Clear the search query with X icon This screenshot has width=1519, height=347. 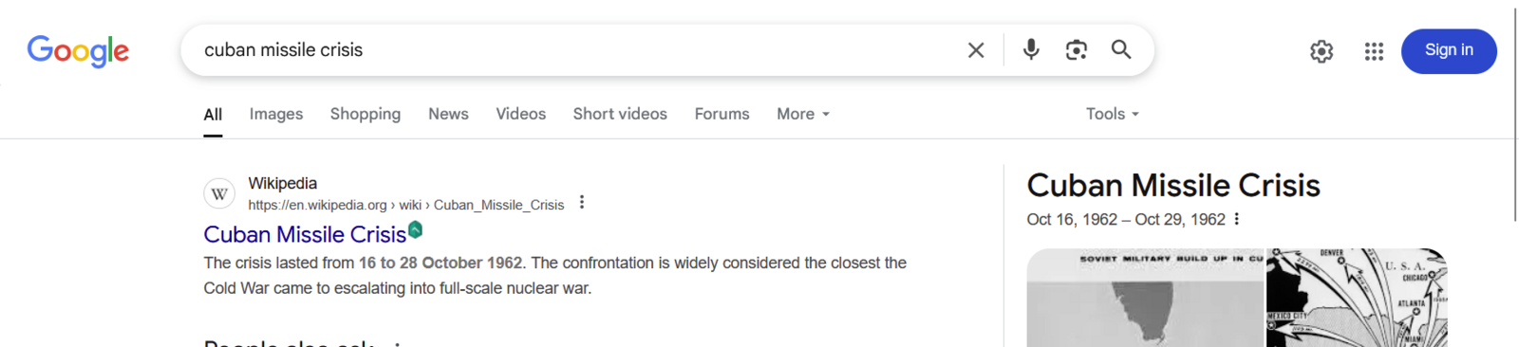pos(976,50)
